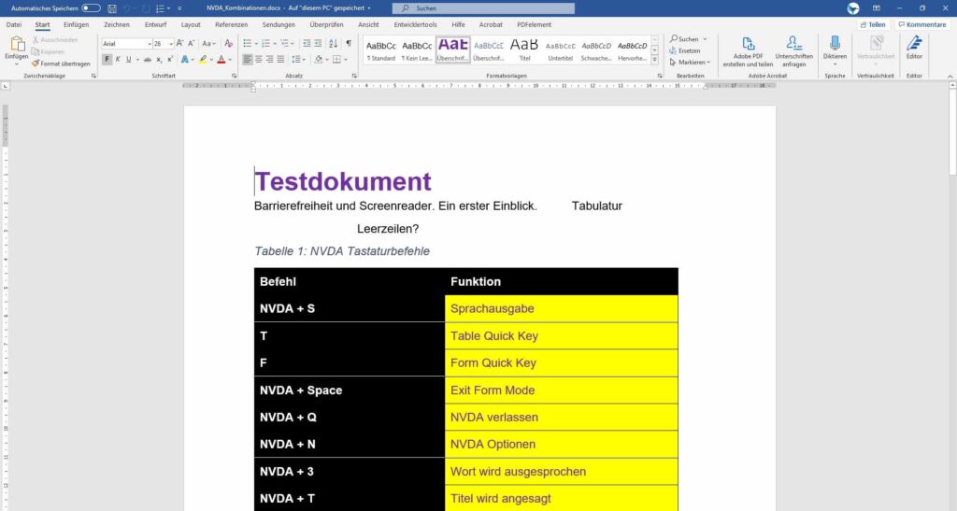This screenshot has width=957, height=511.
Task: Click the shading paint bucket icon
Action: [318, 59]
